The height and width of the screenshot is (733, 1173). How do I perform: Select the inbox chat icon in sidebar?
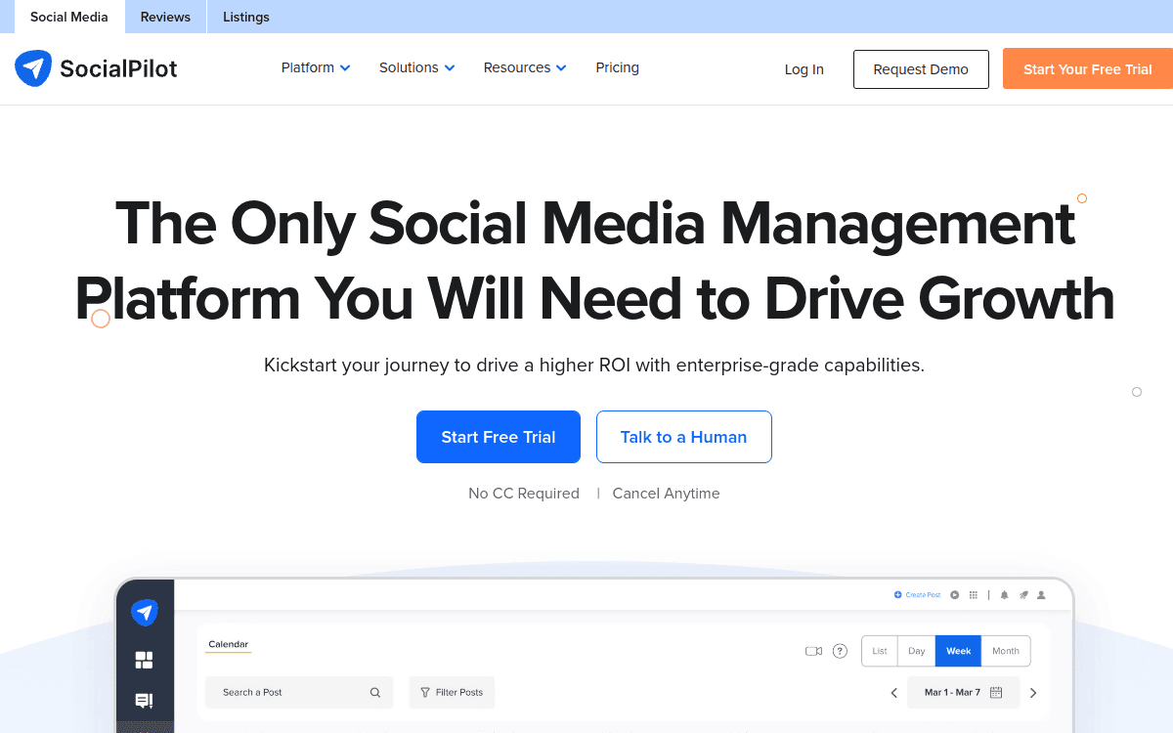[x=144, y=700]
